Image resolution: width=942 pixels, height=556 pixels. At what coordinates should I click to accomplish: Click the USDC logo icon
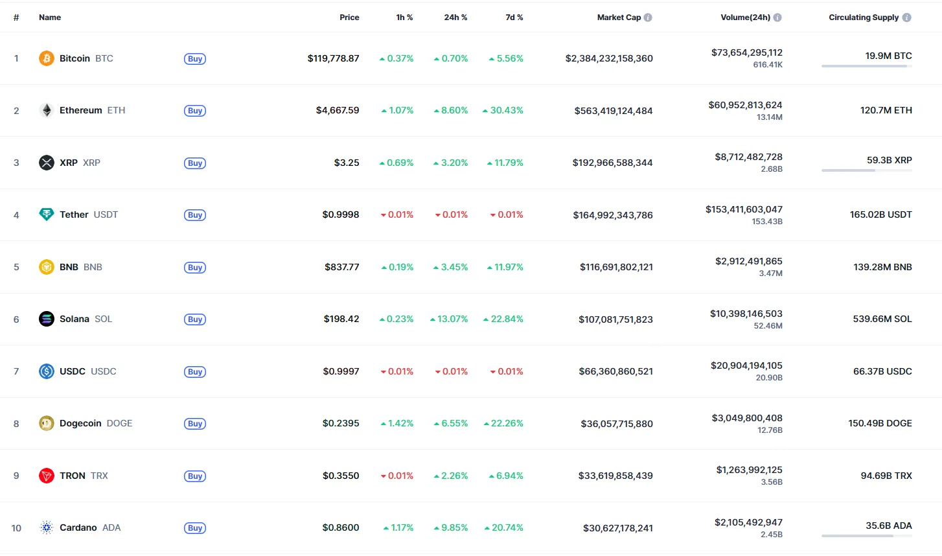[x=46, y=371]
